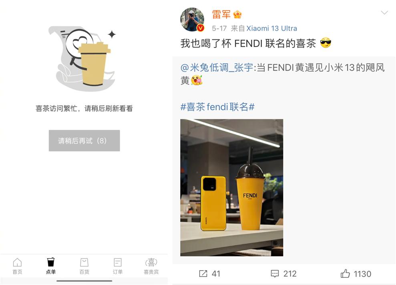The image size is (396, 285).
Task: Open the 首页 home tab
Action: (x=17, y=266)
